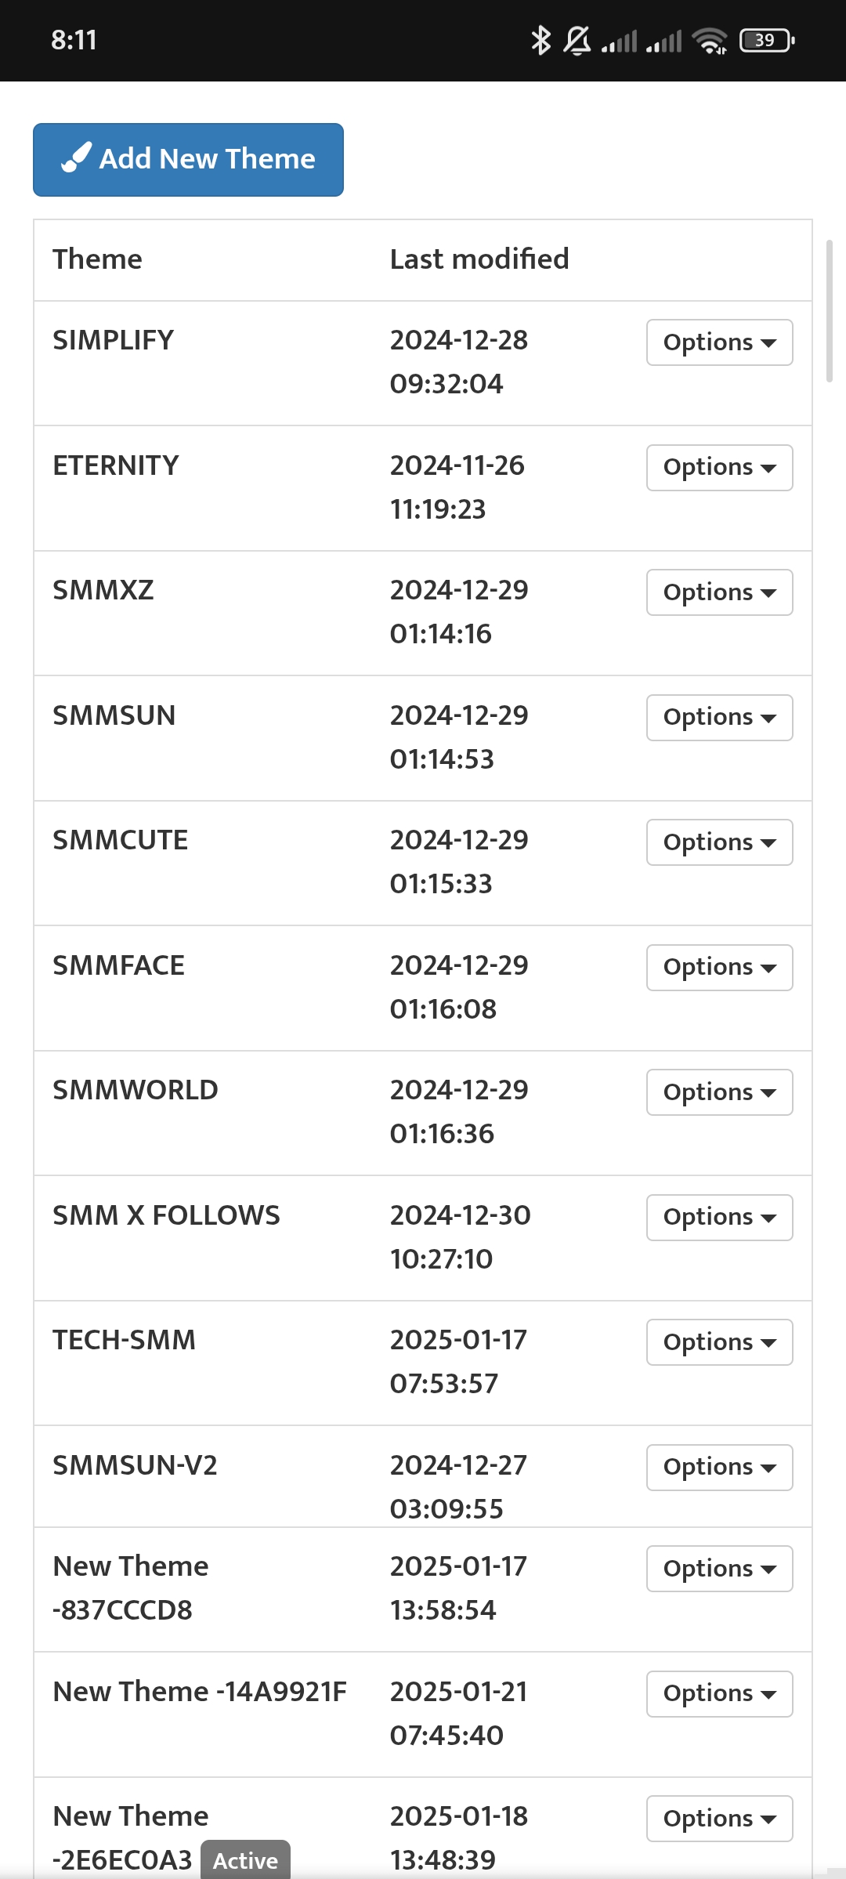This screenshot has height=1879, width=846.
Task: Open Options dropdown for SIMPLIFY theme
Action: coord(719,342)
